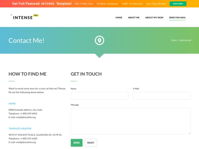The height and width of the screenshot is (149, 199).
Task: Follow the Home breadcrumb link
Action: [174, 40]
